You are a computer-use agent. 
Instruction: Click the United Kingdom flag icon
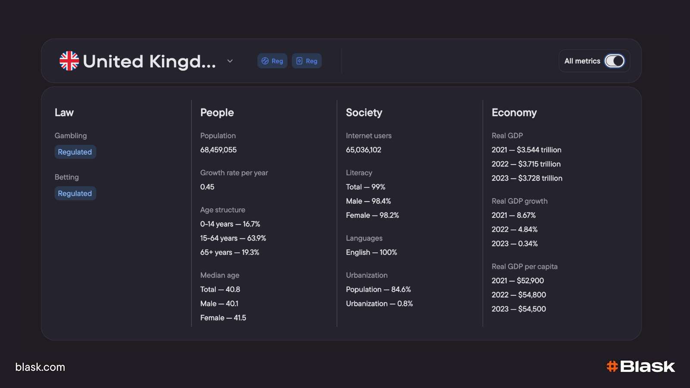tap(69, 61)
